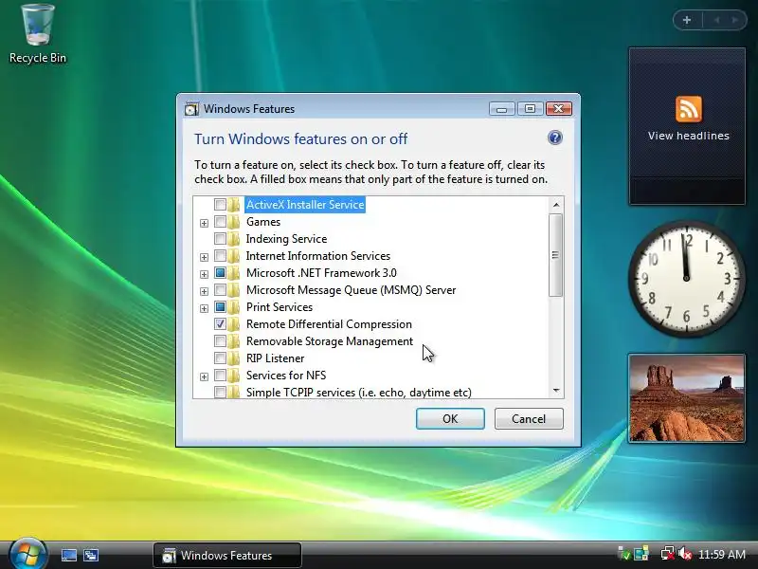
Task: Expand Microsoft .NET Framework 3.0 node
Action: click(x=204, y=274)
